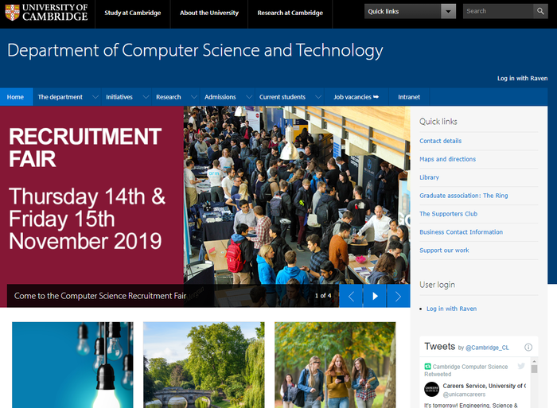The width and height of the screenshot is (557, 408).
Task: Open the Maps and directions link
Action: (x=447, y=159)
